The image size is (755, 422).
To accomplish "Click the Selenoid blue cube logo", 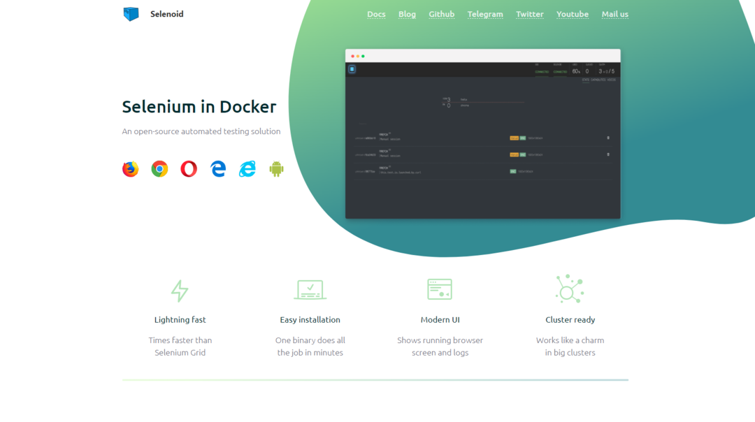I will pyautogui.click(x=131, y=14).
